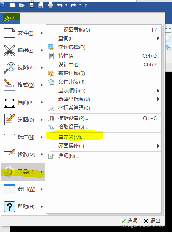Click the 选项 button at menu bottom
The width and height of the screenshot is (172, 232).
(x=129, y=221)
